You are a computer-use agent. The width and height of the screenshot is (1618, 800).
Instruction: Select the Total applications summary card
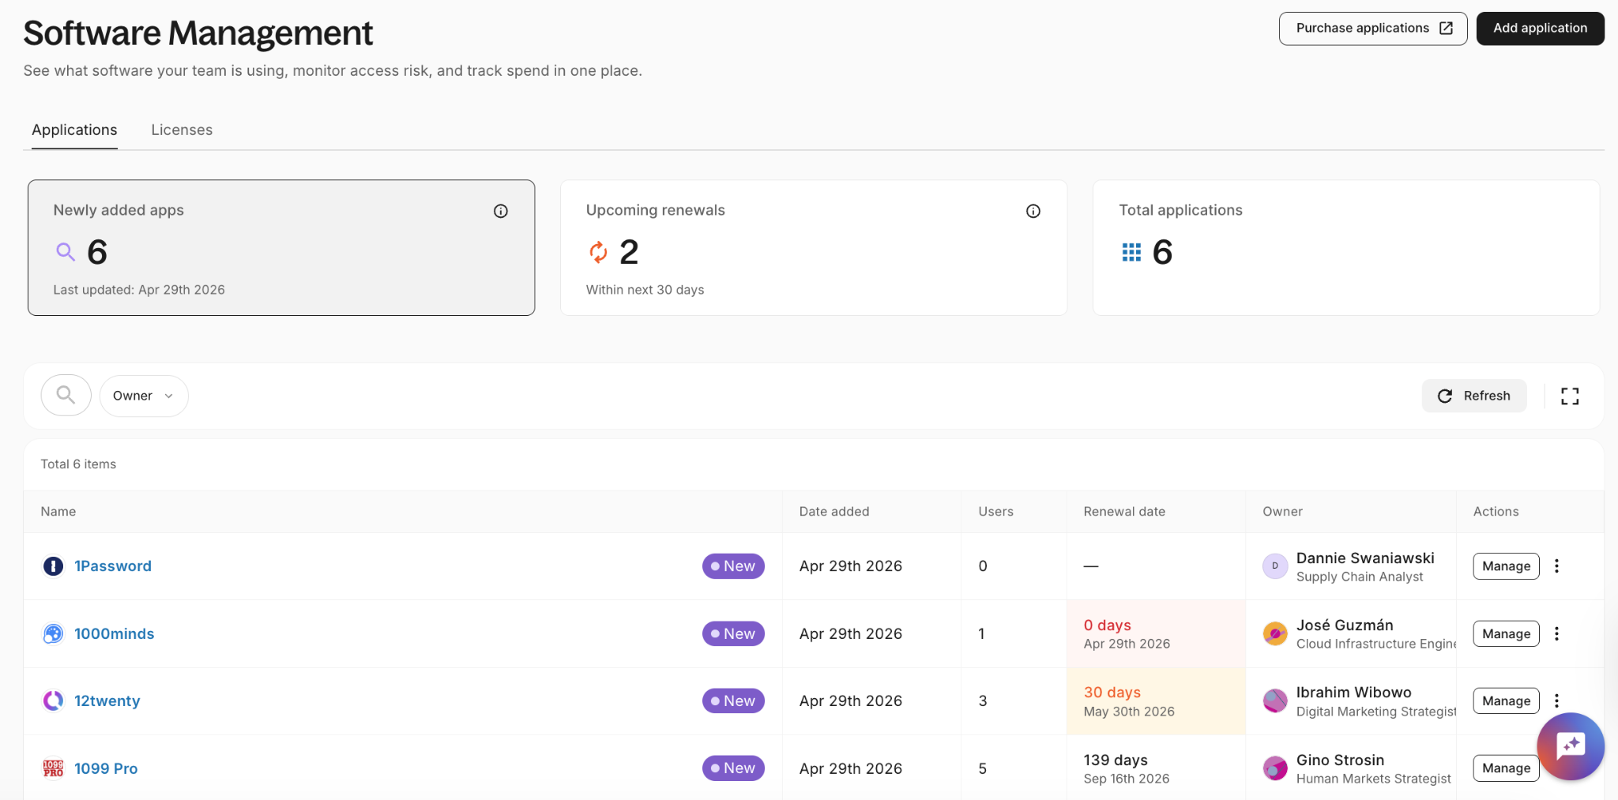[x=1345, y=248]
